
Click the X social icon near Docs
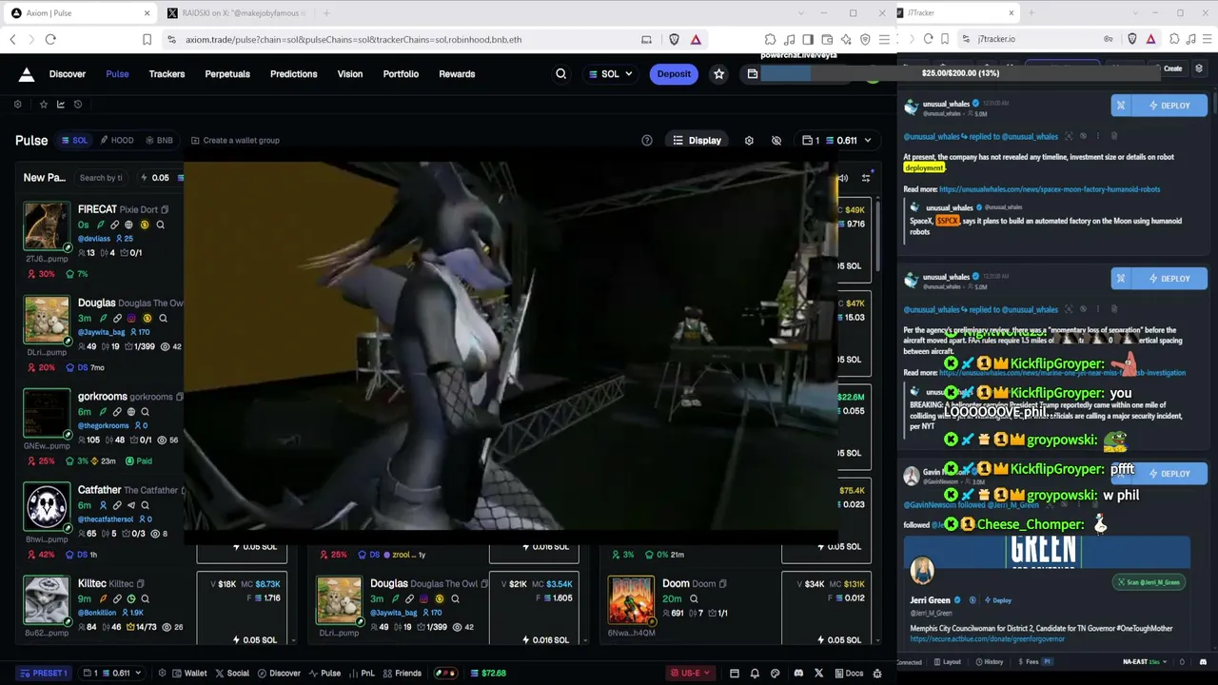818,674
